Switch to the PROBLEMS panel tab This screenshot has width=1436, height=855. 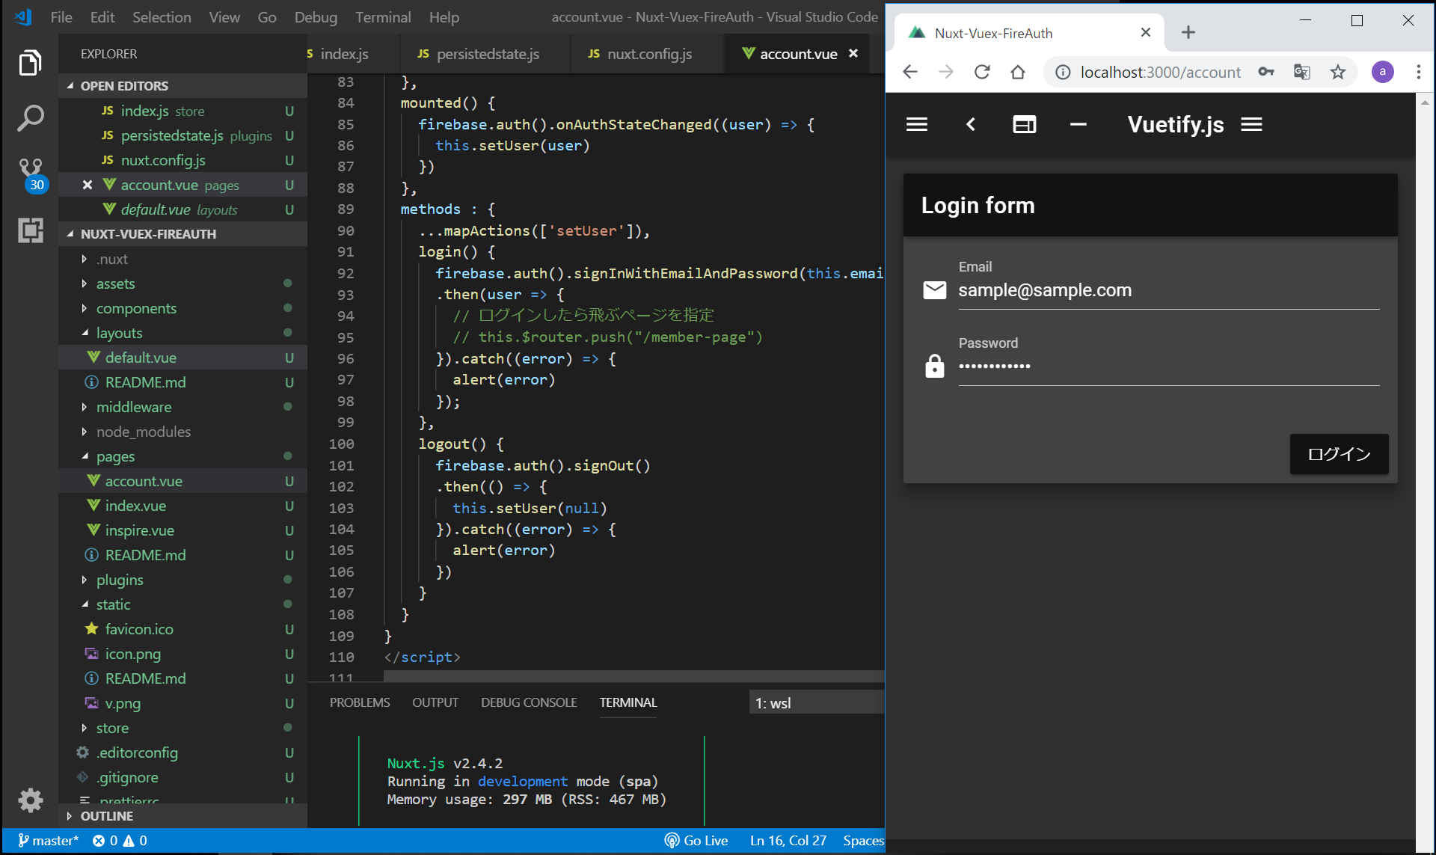pos(360,703)
